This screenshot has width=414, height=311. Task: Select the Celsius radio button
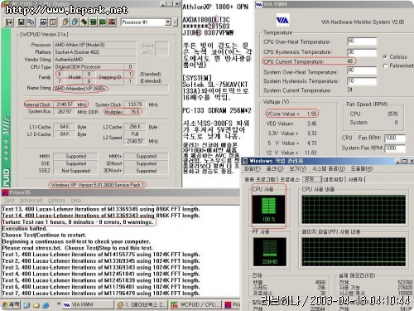385,57
